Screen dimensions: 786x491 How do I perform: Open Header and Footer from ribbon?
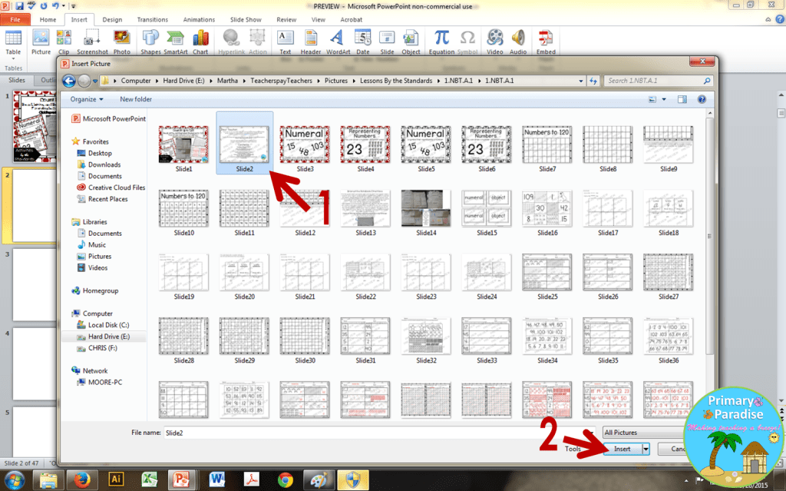(311, 42)
